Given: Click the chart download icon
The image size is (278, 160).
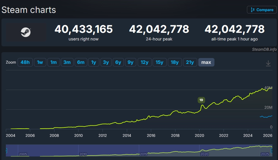Looking at the screenshot, I should 268,63.
